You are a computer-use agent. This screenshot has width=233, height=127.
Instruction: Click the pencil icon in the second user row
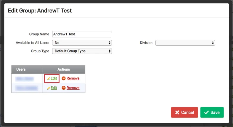[49, 88]
